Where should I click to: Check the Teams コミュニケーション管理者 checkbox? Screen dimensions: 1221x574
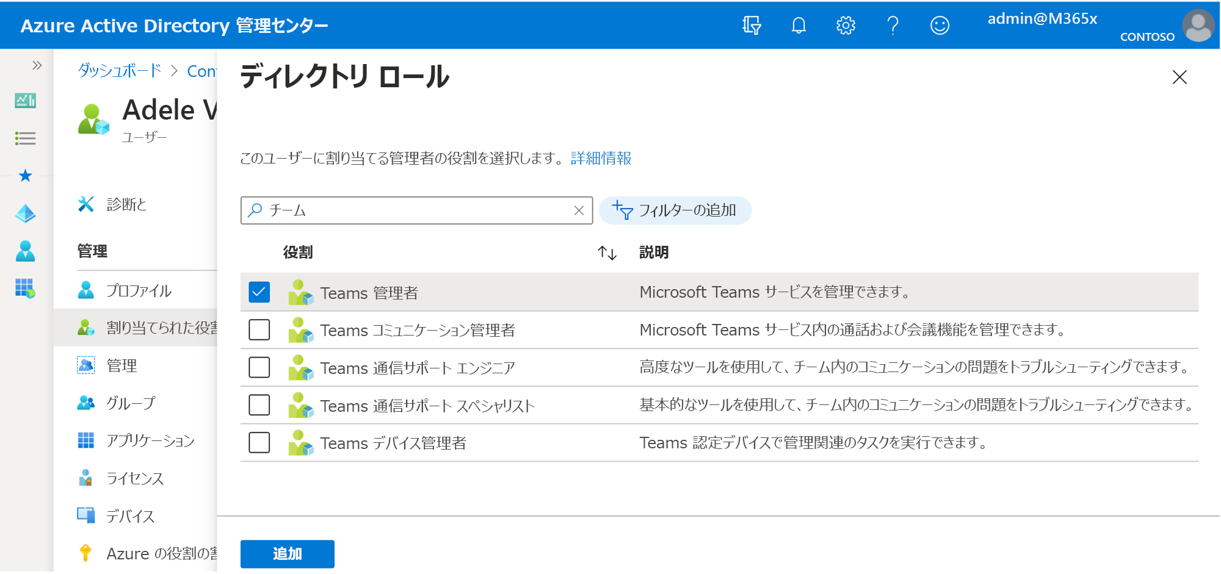point(259,330)
